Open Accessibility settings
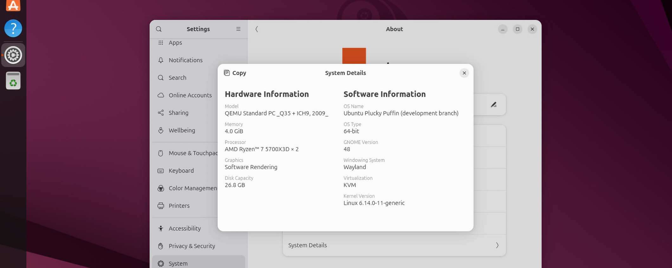This screenshot has width=672, height=268. pyautogui.click(x=198, y=228)
